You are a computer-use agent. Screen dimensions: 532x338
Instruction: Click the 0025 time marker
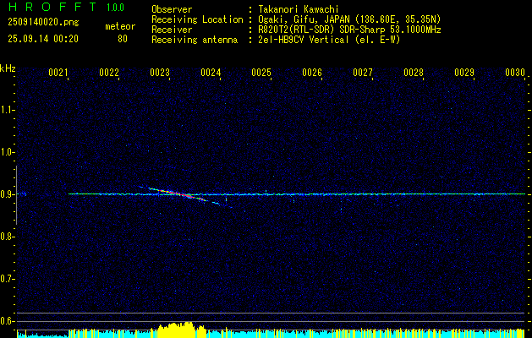(261, 73)
